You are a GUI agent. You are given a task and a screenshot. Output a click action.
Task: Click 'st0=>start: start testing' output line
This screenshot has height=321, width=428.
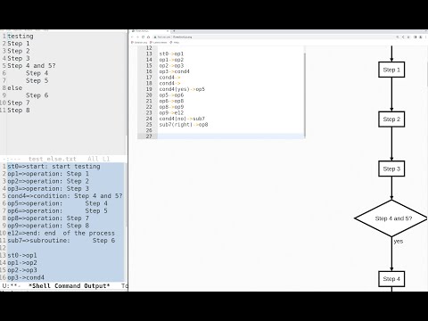tap(53, 167)
